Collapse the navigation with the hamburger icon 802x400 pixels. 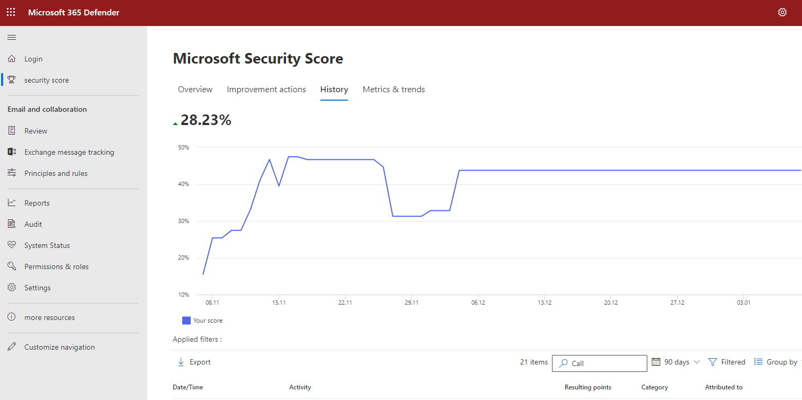pyautogui.click(x=12, y=38)
